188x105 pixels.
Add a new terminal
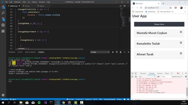tap(113, 52)
